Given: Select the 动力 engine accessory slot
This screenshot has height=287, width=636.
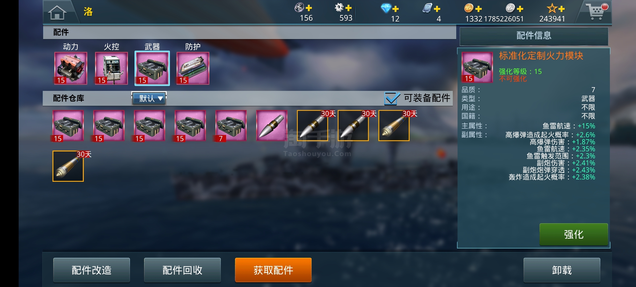Looking at the screenshot, I should [x=71, y=69].
